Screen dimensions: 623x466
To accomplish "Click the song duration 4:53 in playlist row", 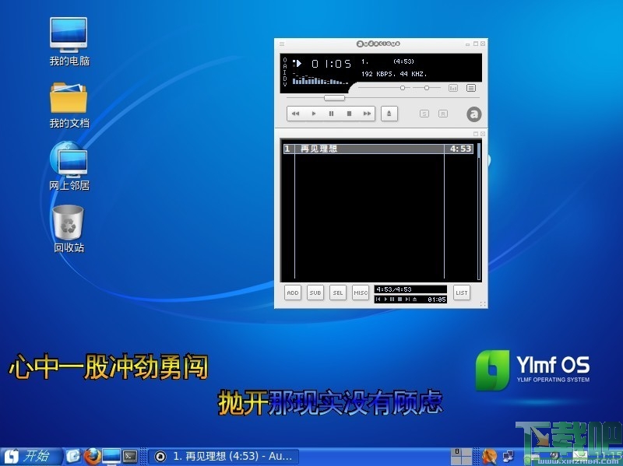I will tap(460, 149).
